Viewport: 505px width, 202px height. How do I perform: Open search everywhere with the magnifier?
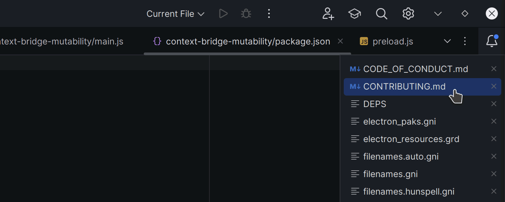(x=381, y=13)
